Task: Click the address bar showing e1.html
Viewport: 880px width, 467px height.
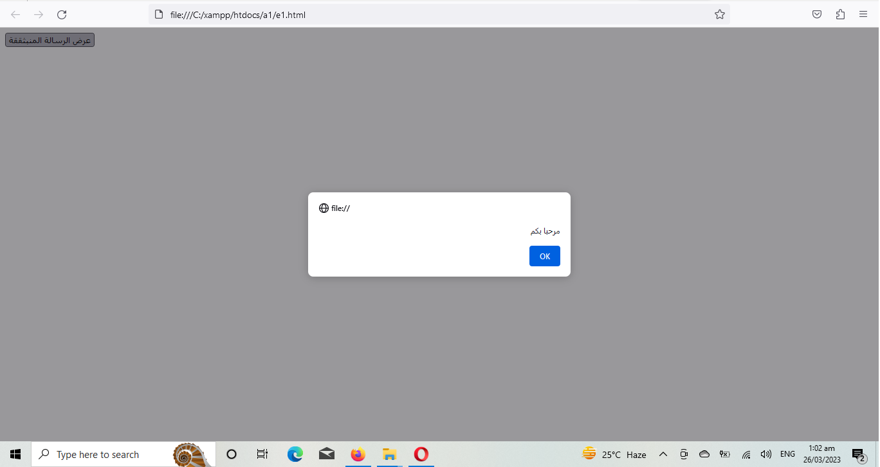Action: [437, 15]
